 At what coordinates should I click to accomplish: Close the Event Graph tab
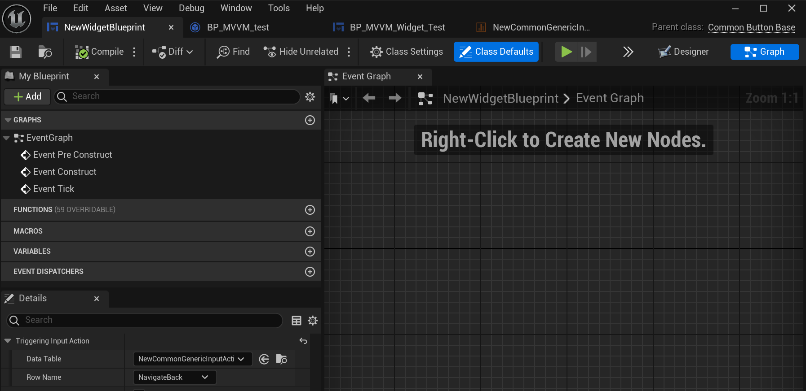click(420, 77)
